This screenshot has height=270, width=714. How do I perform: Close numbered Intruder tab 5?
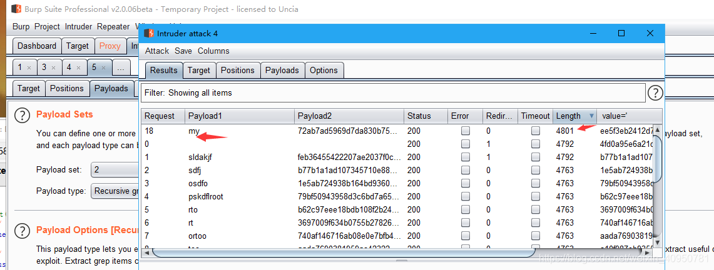point(103,67)
